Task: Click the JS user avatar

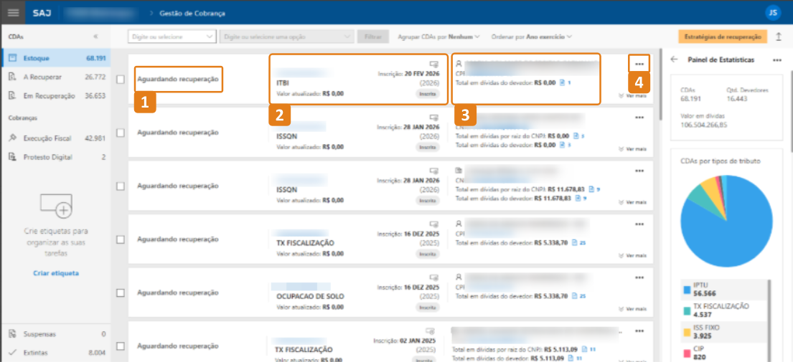Action: 772,12
